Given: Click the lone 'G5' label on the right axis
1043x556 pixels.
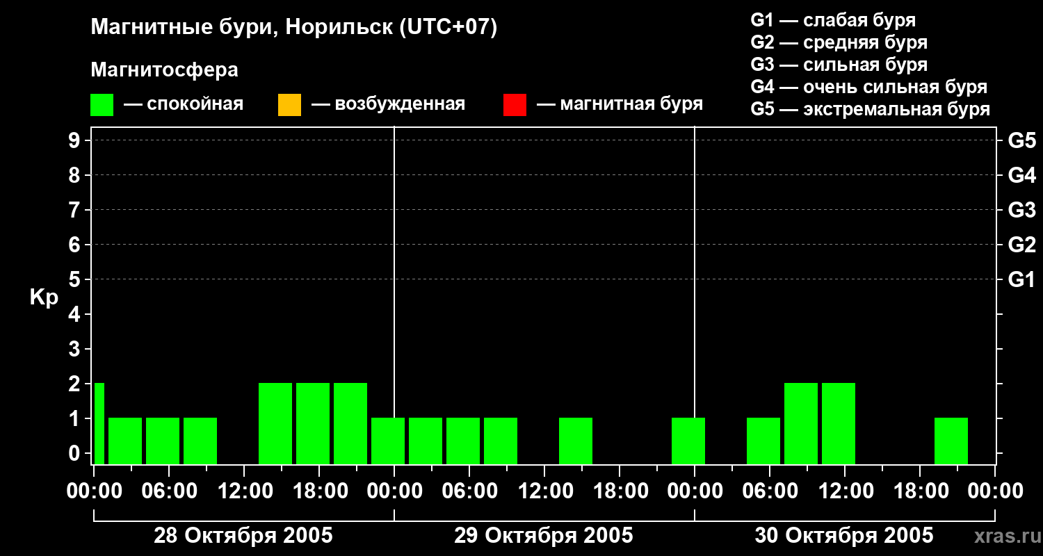Looking at the screenshot, I should coord(1022,140).
